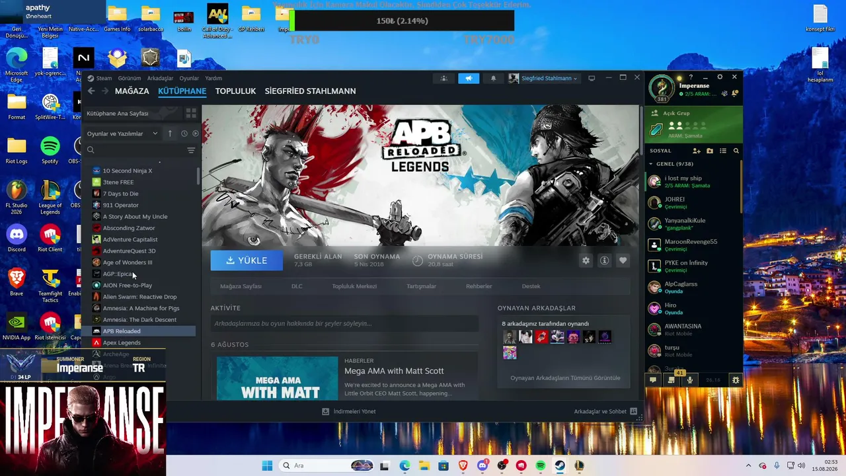This screenshot has width=846, height=476.
Task: Go back with the Steam back arrow
Action: point(91,91)
